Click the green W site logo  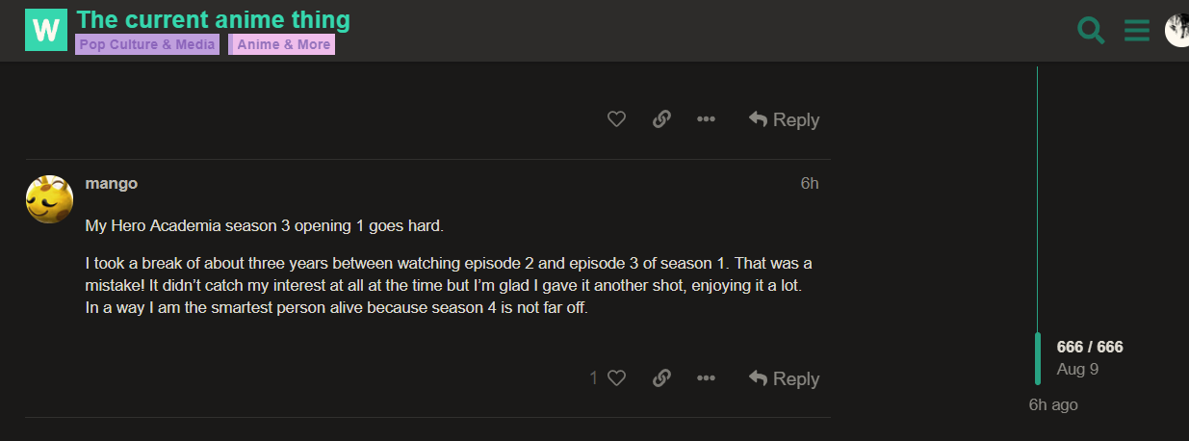[x=46, y=30]
